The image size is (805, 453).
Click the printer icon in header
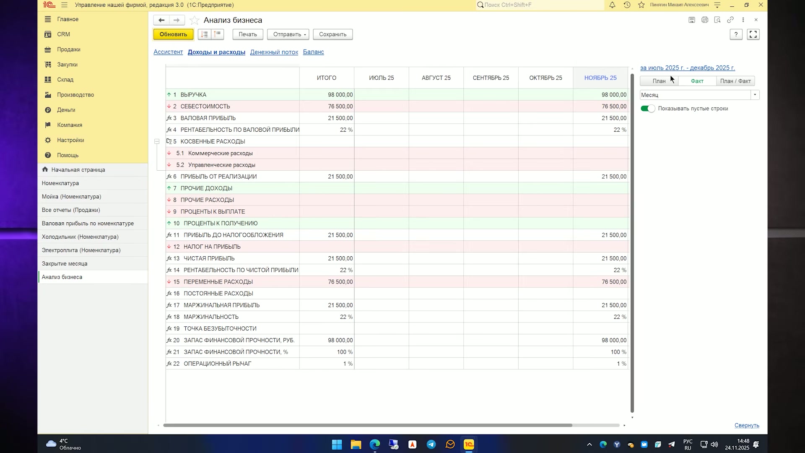click(x=705, y=20)
